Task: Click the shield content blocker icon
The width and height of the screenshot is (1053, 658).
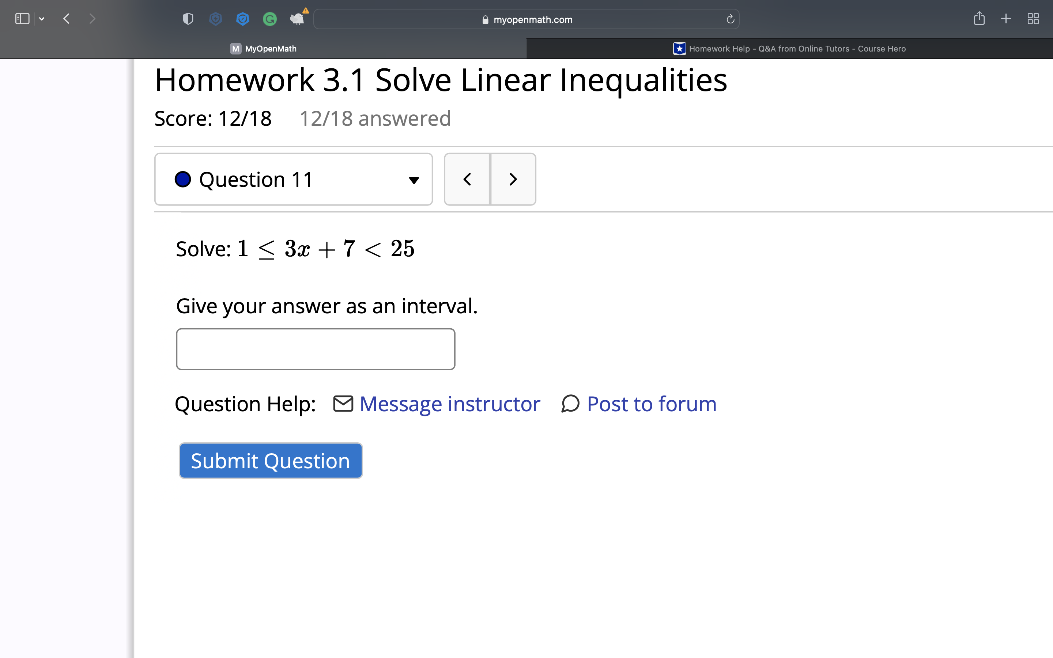Action: point(188,19)
